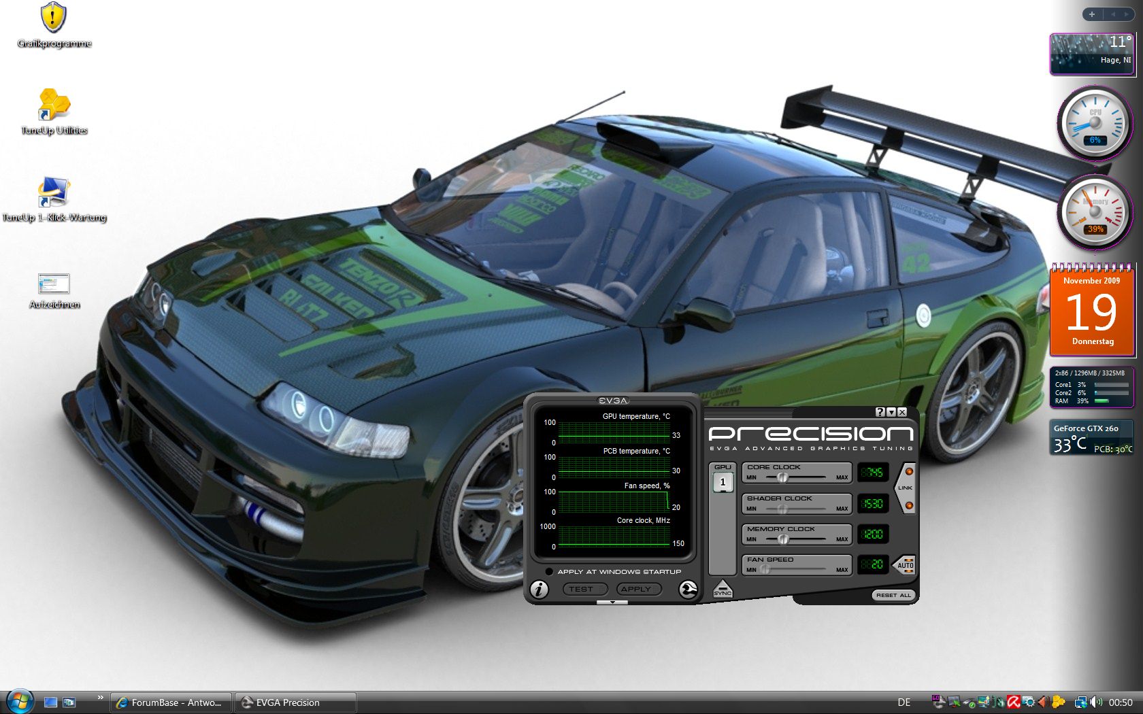Click the memory clock 1200 readout

tap(872, 534)
